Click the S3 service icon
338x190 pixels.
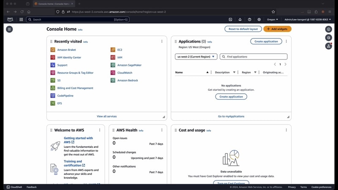point(53,80)
